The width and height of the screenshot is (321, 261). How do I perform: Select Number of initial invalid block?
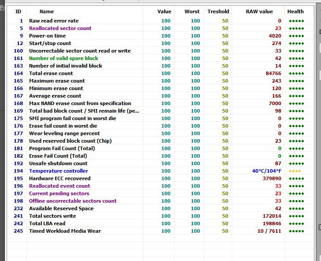(160, 66)
